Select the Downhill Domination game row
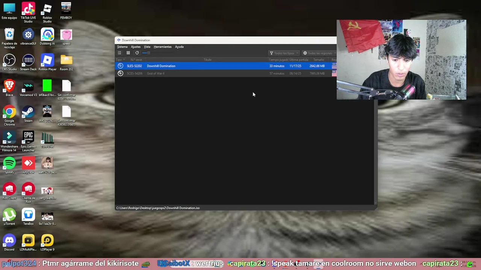 click(226, 66)
